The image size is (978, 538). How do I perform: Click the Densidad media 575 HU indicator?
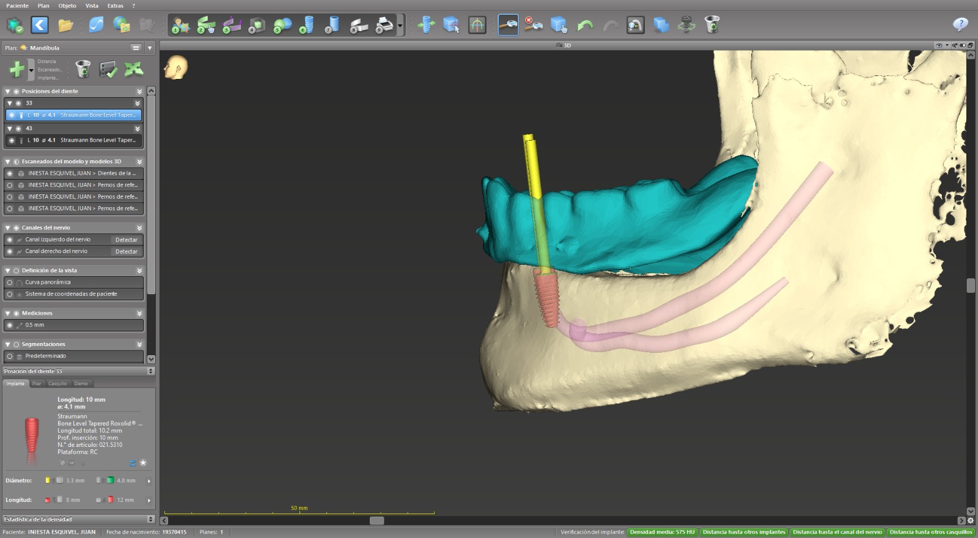click(662, 532)
